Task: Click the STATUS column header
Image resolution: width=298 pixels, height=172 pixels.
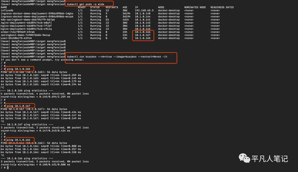Action: [95, 7]
